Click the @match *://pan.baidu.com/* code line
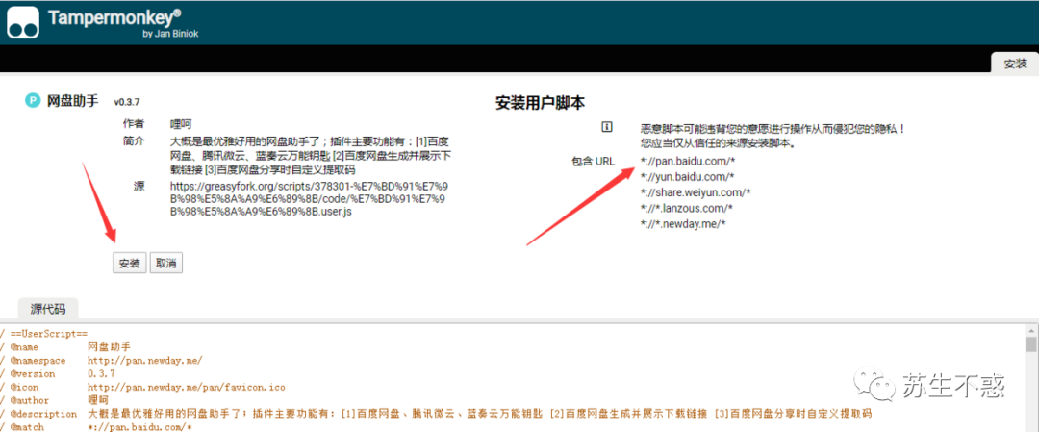Viewport: 1039px width, 432px height. click(96, 427)
